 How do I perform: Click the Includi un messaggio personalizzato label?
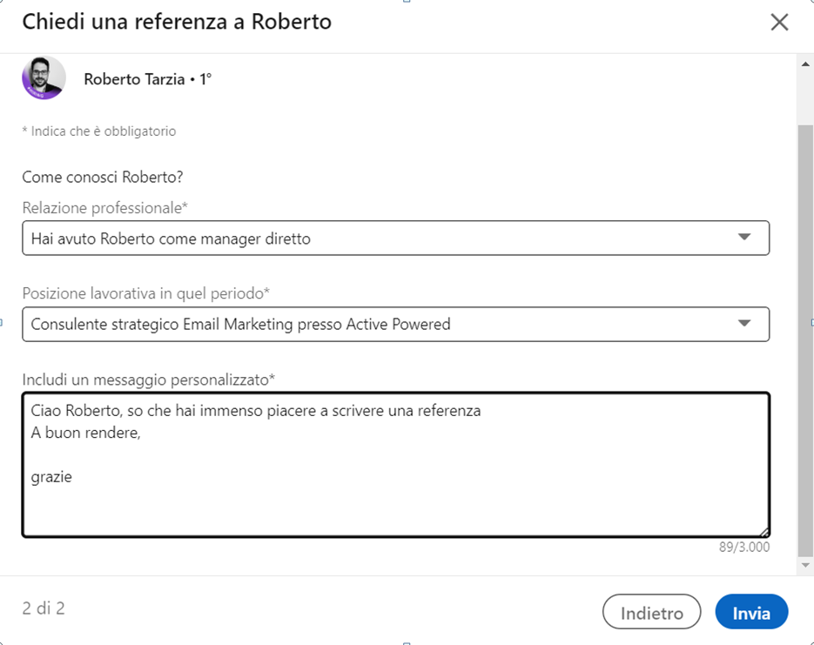pyautogui.click(x=148, y=380)
